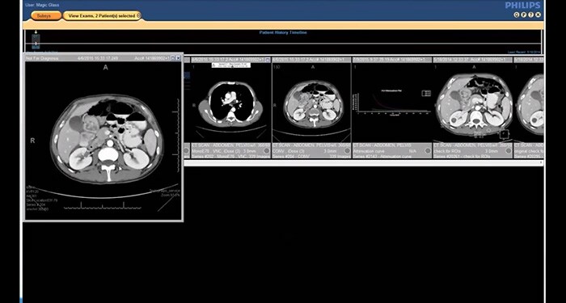
Task: Close the Not For Diagnosis preview window
Action: tap(179, 57)
